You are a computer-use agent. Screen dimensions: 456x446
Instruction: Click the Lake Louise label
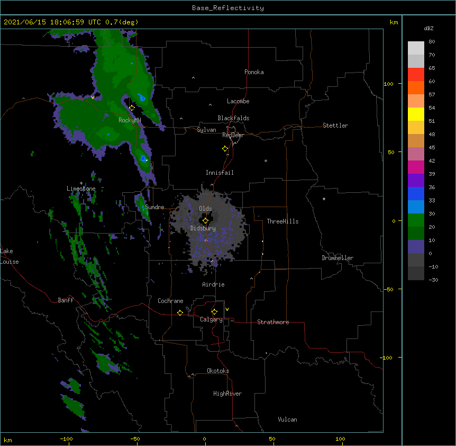pyautogui.click(x=10, y=256)
